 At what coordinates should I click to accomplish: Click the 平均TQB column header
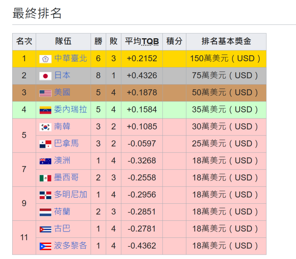[x=142, y=42]
